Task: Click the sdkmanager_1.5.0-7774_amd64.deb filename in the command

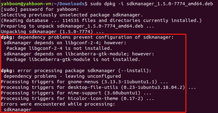Action: [x=170, y=4]
